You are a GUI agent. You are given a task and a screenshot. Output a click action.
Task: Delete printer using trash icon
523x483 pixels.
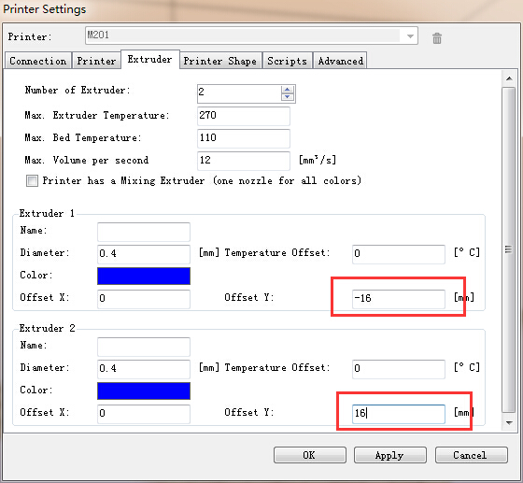437,38
